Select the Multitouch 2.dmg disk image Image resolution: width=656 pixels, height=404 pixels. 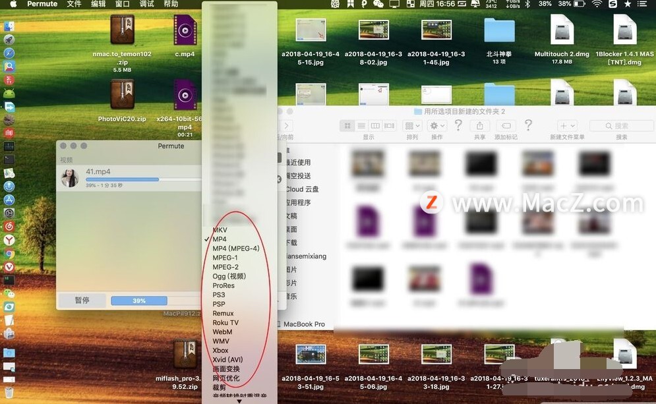pos(562,30)
